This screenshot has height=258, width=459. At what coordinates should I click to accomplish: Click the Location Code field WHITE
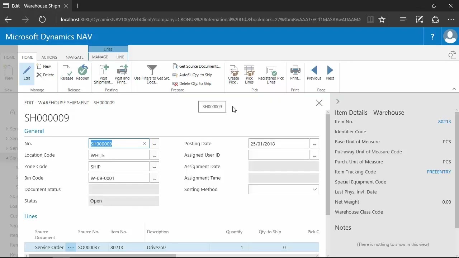point(119,155)
